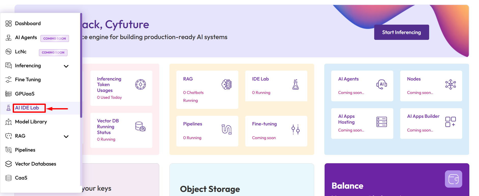Expand the RAG submenu chevron
The image size is (479, 196).
pyautogui.click(x=66, y=137)
